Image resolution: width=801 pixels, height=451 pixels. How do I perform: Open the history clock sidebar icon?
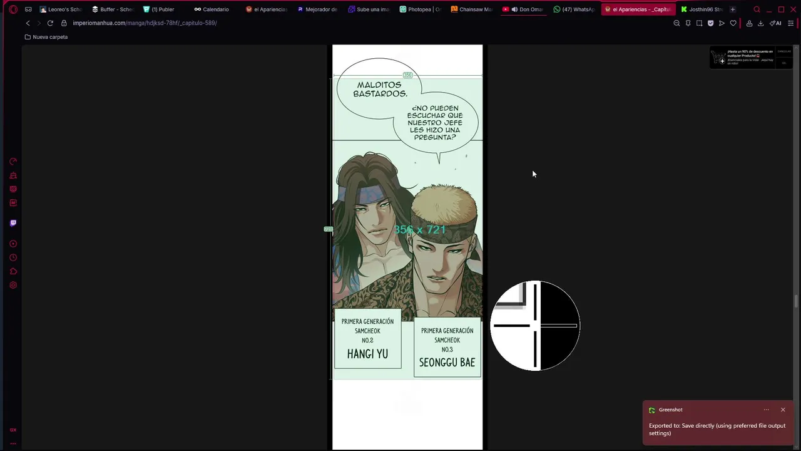click(13, 257)
